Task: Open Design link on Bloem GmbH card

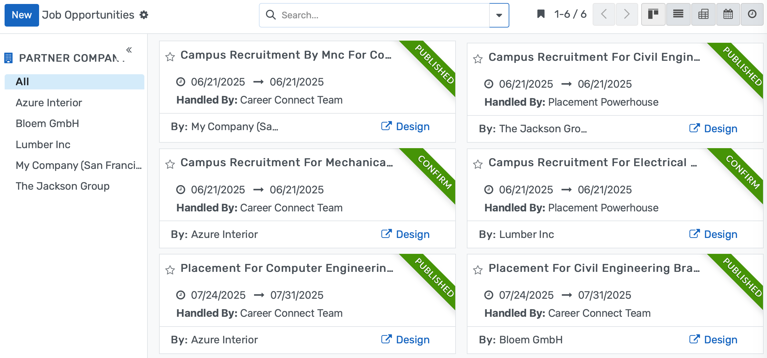Action: (721, 339)
